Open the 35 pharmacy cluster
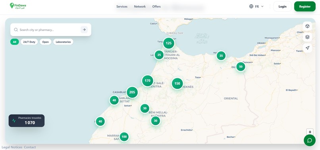The width and height of the screenshot is (320, 150). (x=221, y=55)
